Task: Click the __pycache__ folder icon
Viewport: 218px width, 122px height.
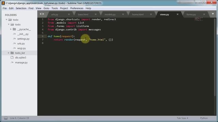Action: point(14,29)
